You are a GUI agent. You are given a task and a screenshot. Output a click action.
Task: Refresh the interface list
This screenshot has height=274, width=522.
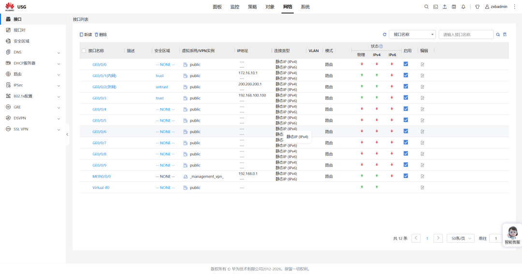pyautogui.click(x=385, y=35)
